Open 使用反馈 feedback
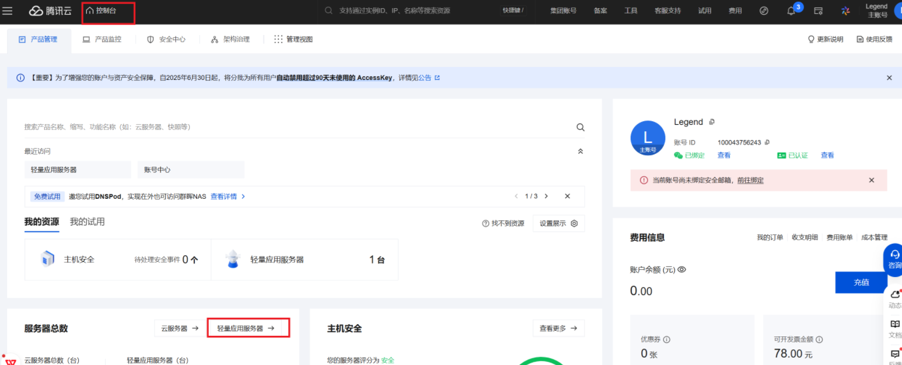Viewport: 902px width, 365px height. click(874, 40)
